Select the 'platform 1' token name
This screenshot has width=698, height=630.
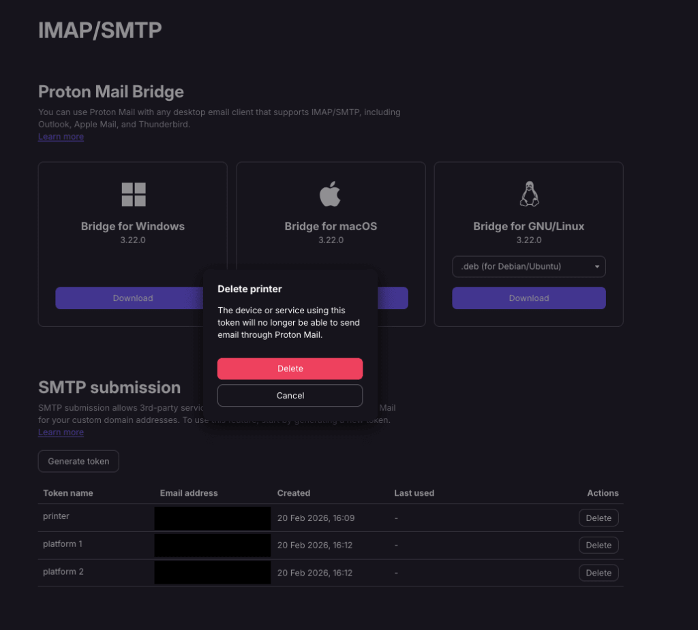(63, 544)
